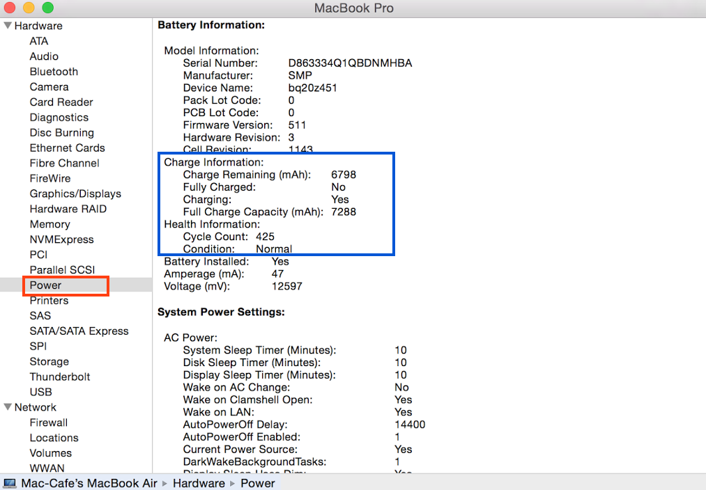The image size is (706, 490).
Task: Click the Cycle Count value 425
Action: (x=266, y=237)
